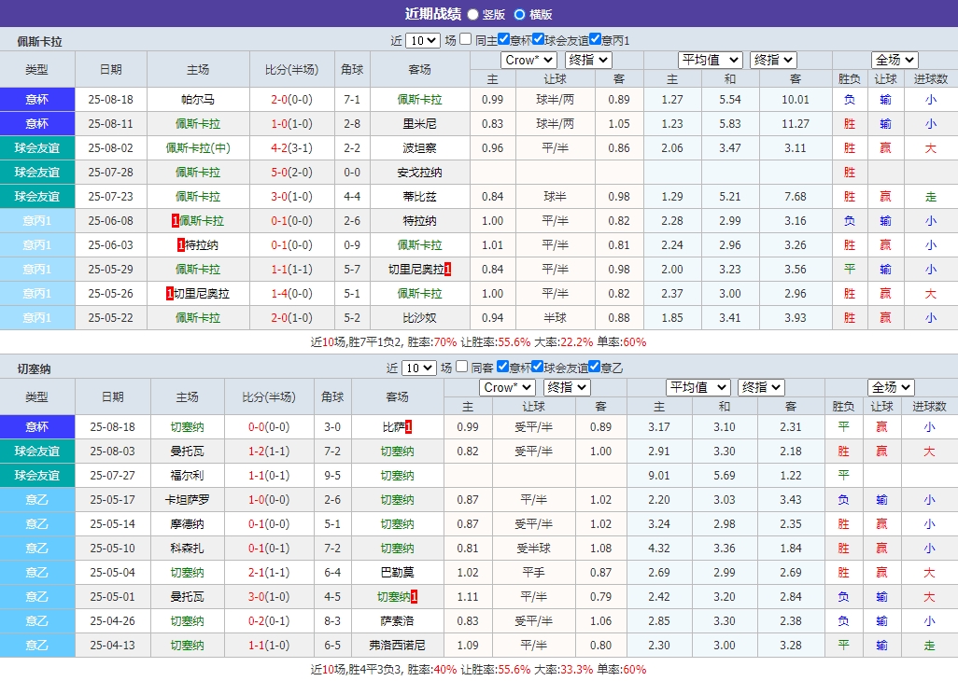Select the 竖版 layout radio option
This screenshot has width=958, height=681.
(x=472, y=14)
